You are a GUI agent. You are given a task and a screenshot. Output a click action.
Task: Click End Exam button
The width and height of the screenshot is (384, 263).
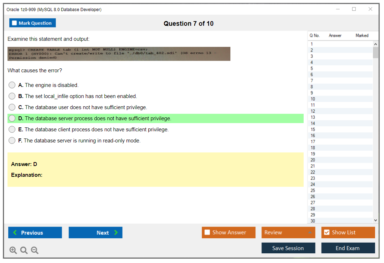(x=348, y=248)
